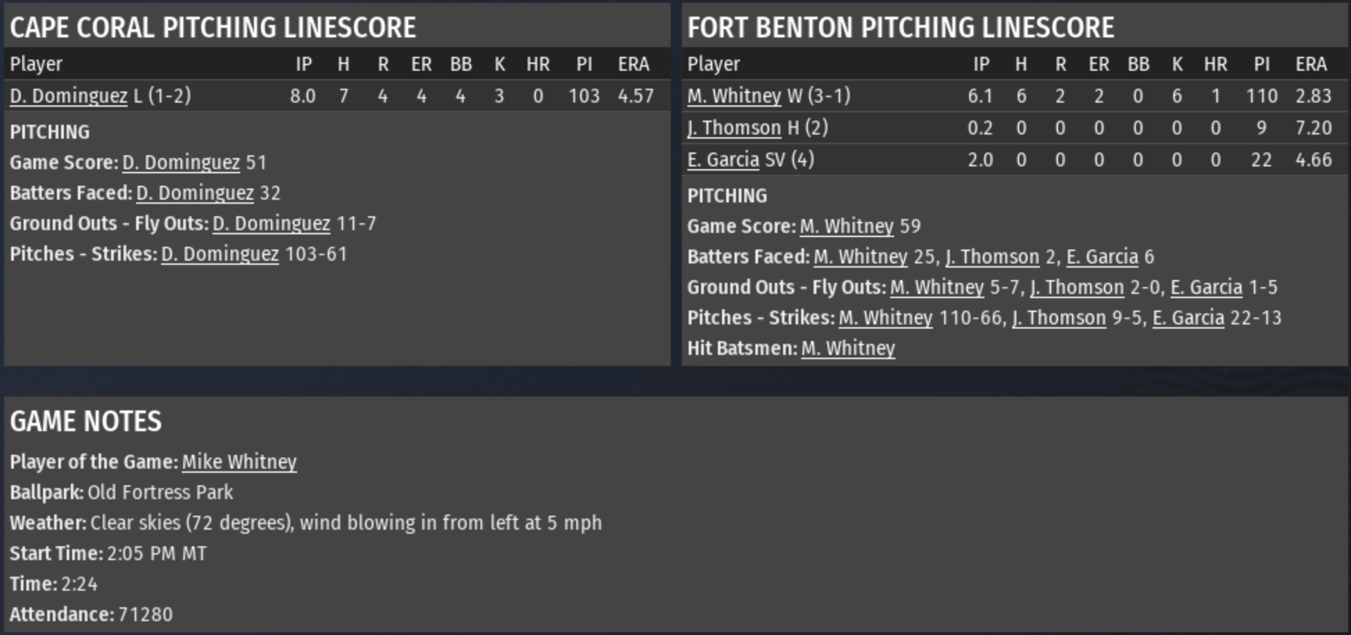Click J. Thomson in Batters Faced line

click(992, 256)
